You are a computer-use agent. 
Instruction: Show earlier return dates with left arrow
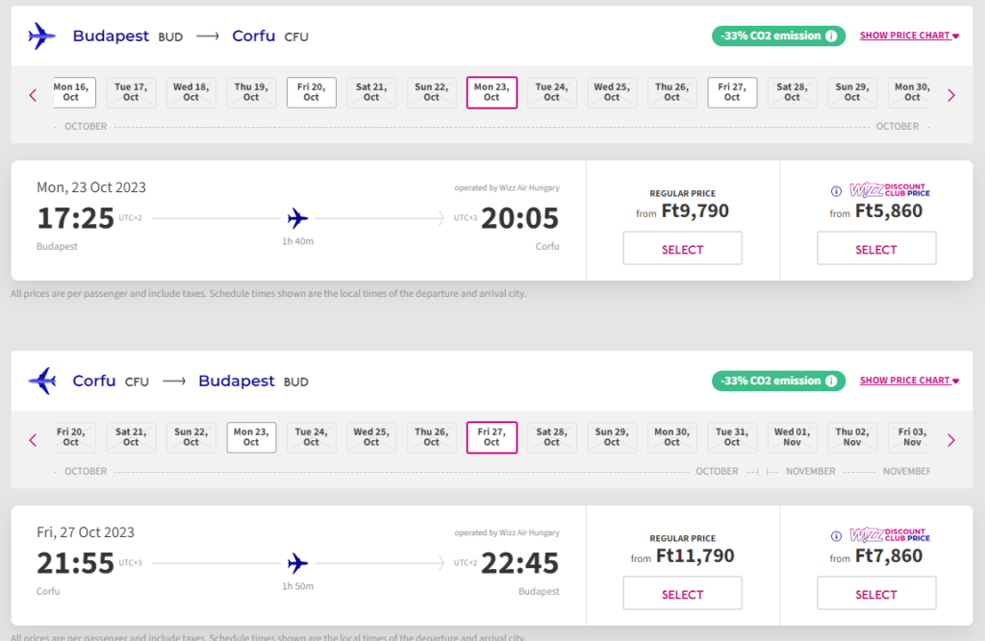pos(33,440)
